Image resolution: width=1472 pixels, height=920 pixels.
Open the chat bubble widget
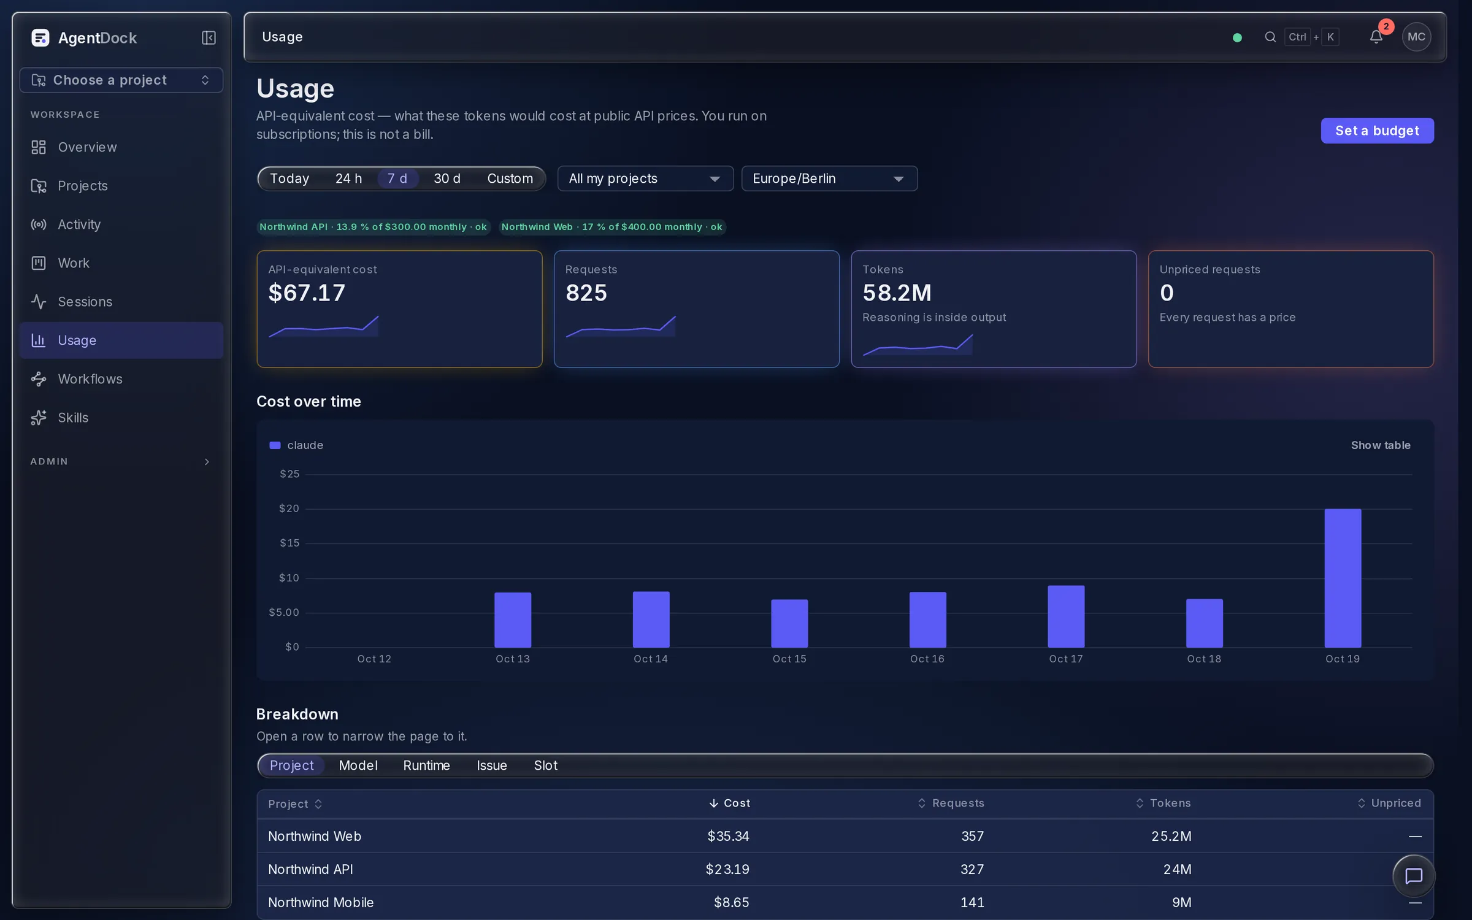[x=1413, y=876]
